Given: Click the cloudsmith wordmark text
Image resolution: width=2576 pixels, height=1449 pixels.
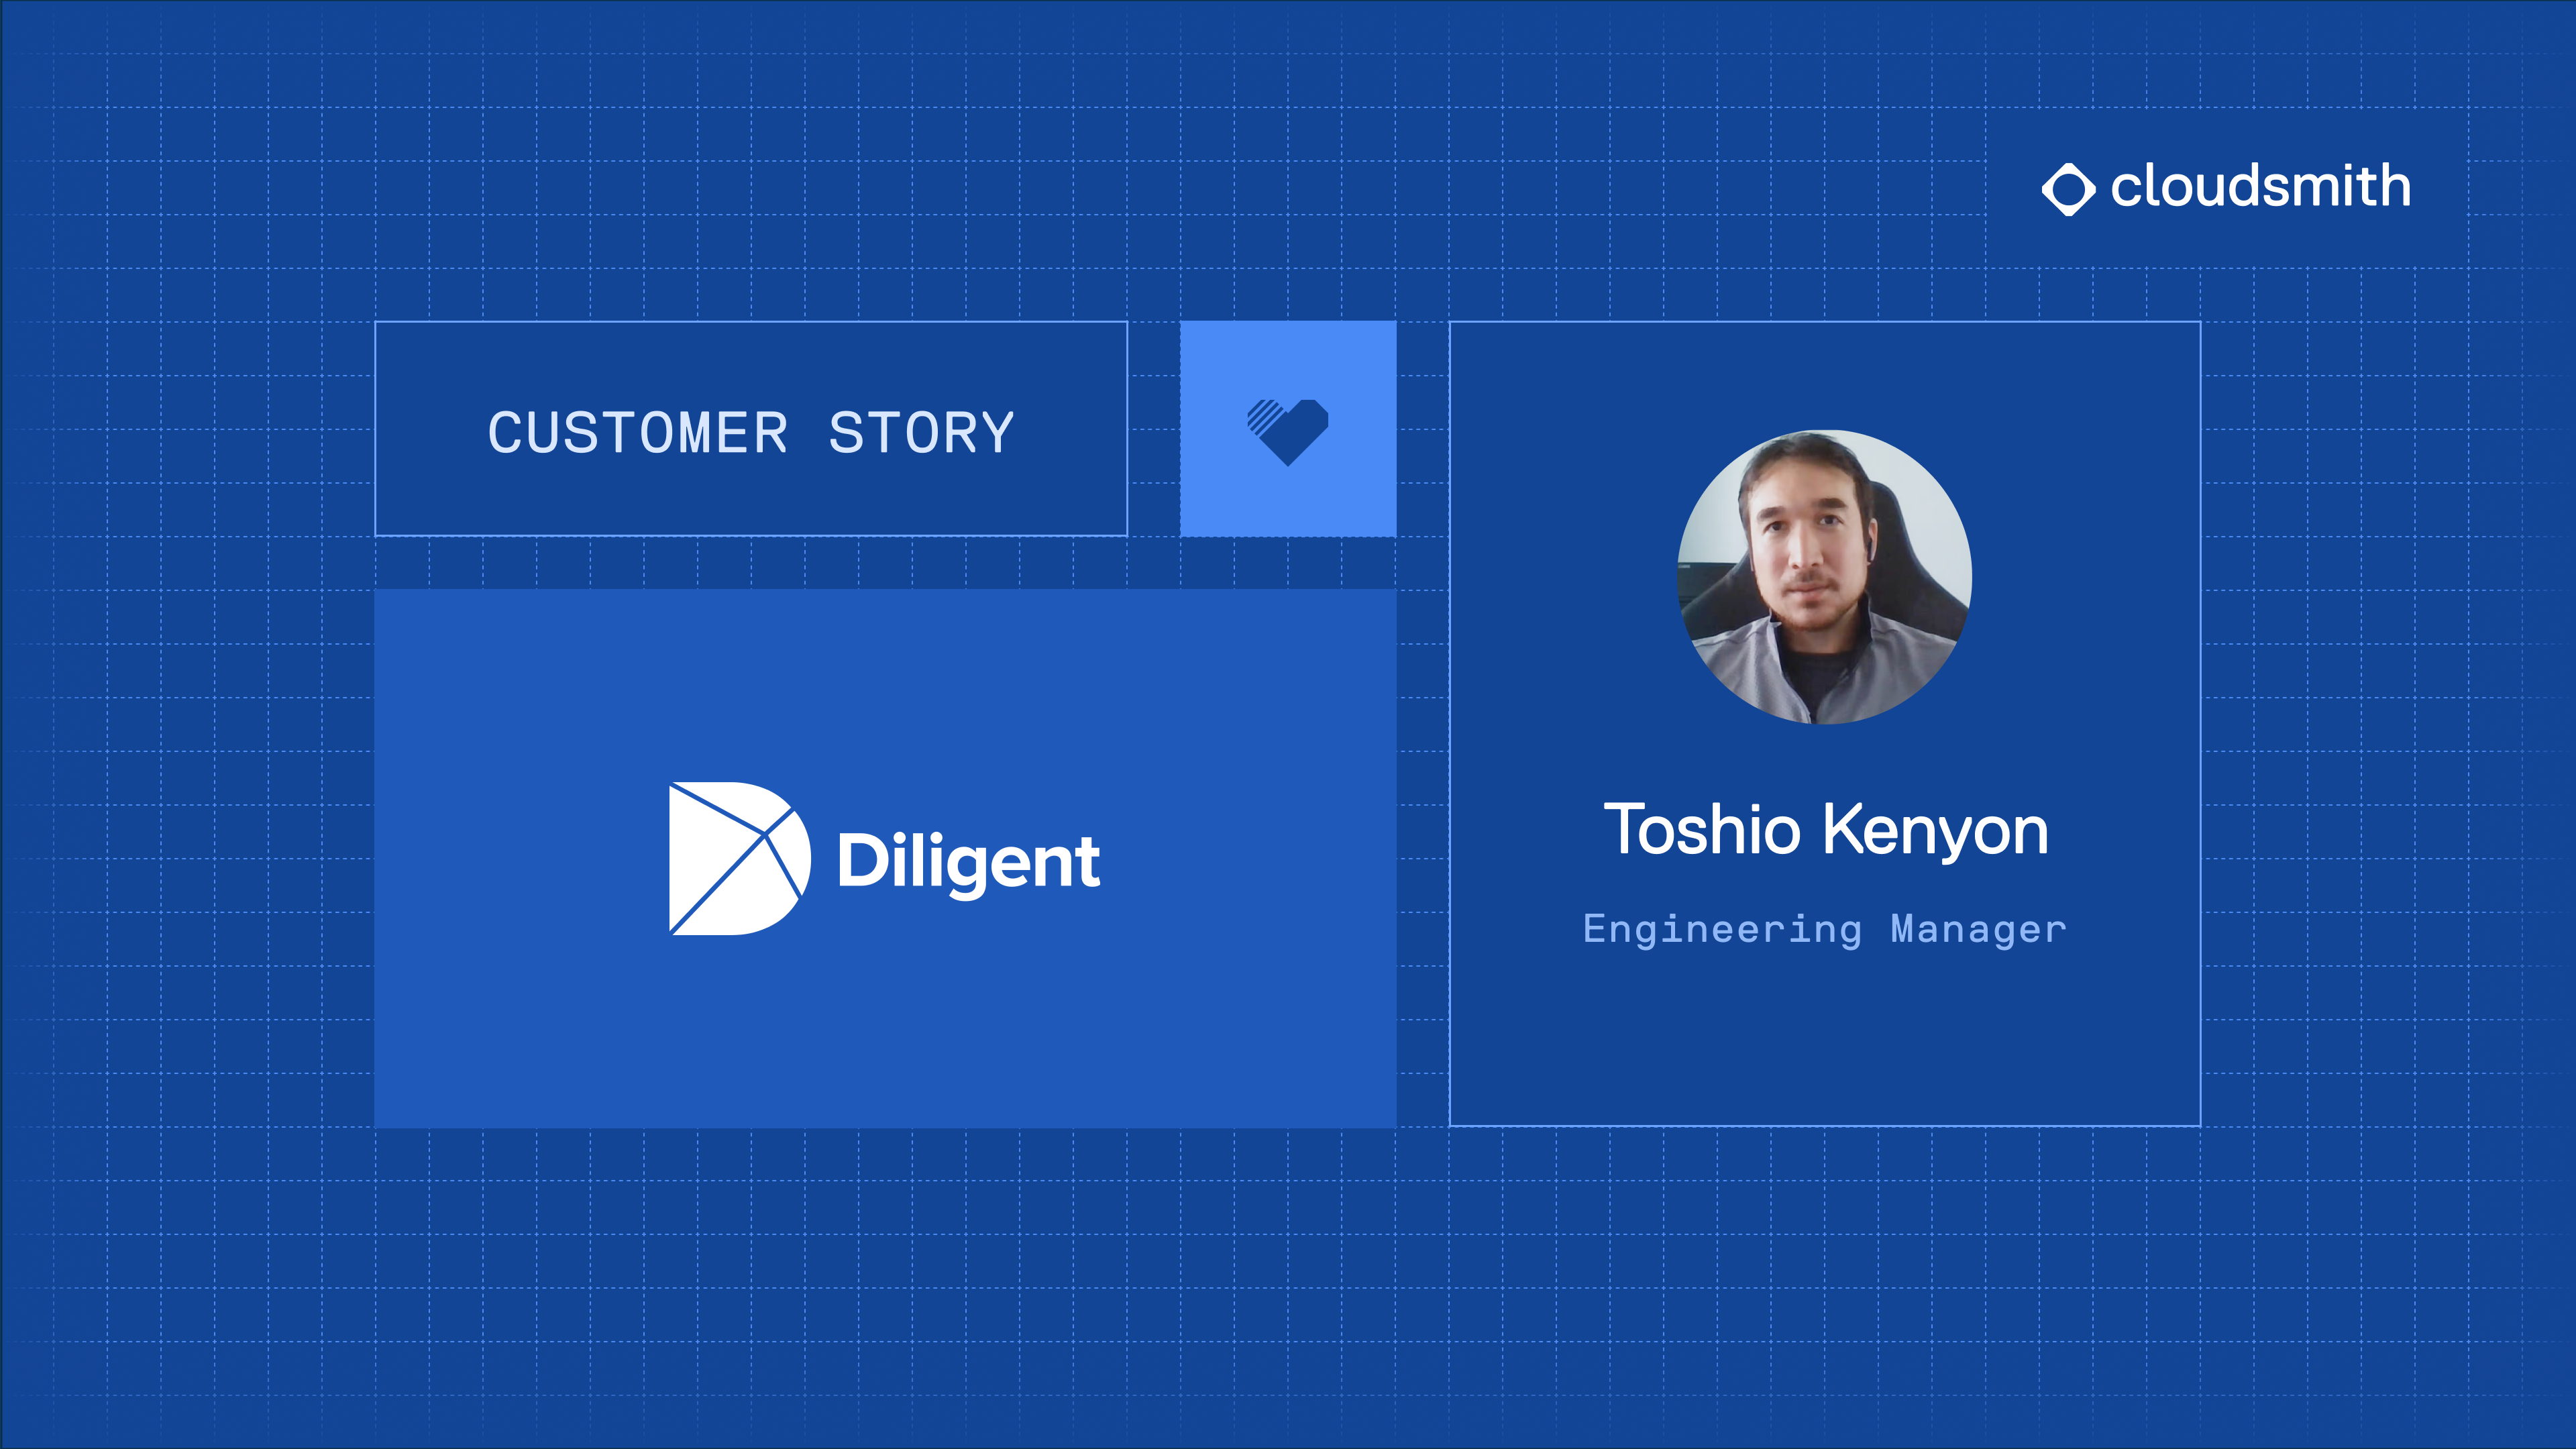Looking at the screenshot, I should (2260, 186).
